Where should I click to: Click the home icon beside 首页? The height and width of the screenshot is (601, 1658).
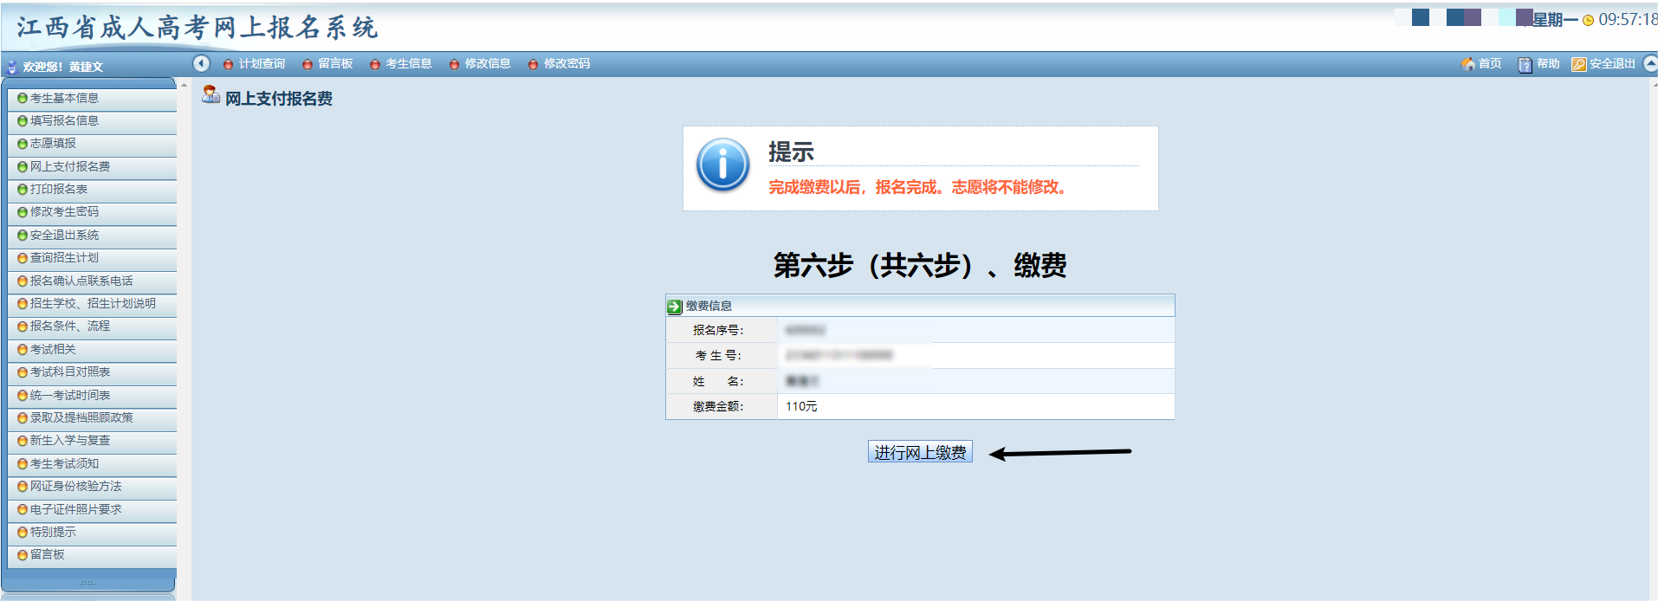(1467, 64)
